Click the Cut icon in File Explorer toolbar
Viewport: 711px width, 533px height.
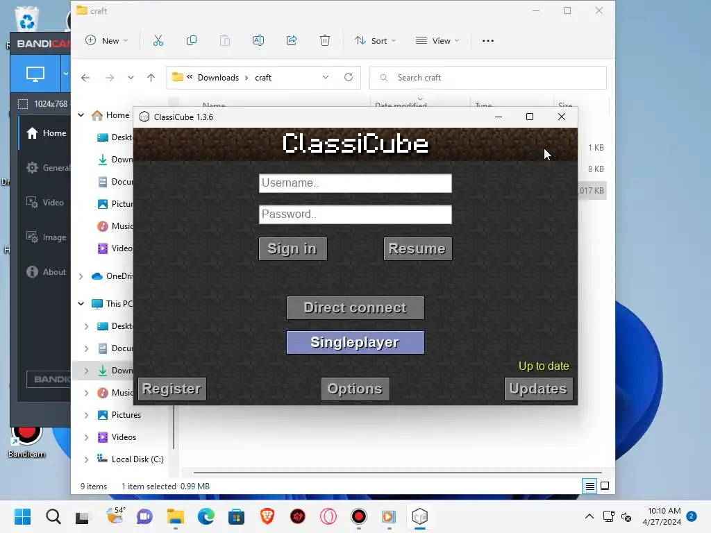click(x=158, y=41)
